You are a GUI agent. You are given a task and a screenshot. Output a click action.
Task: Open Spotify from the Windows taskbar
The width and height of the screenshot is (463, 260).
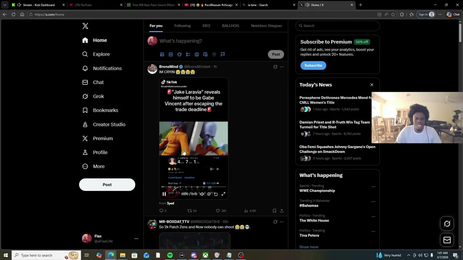[170, 255]
